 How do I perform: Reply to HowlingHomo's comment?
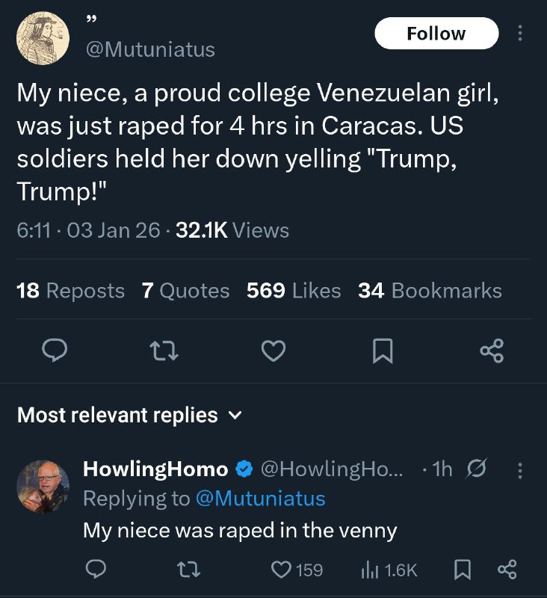click(x=94, y=570)
